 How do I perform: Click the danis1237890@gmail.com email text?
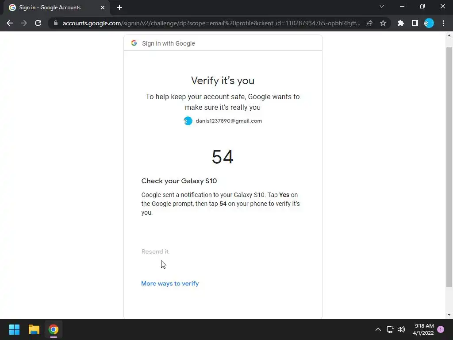229,121
